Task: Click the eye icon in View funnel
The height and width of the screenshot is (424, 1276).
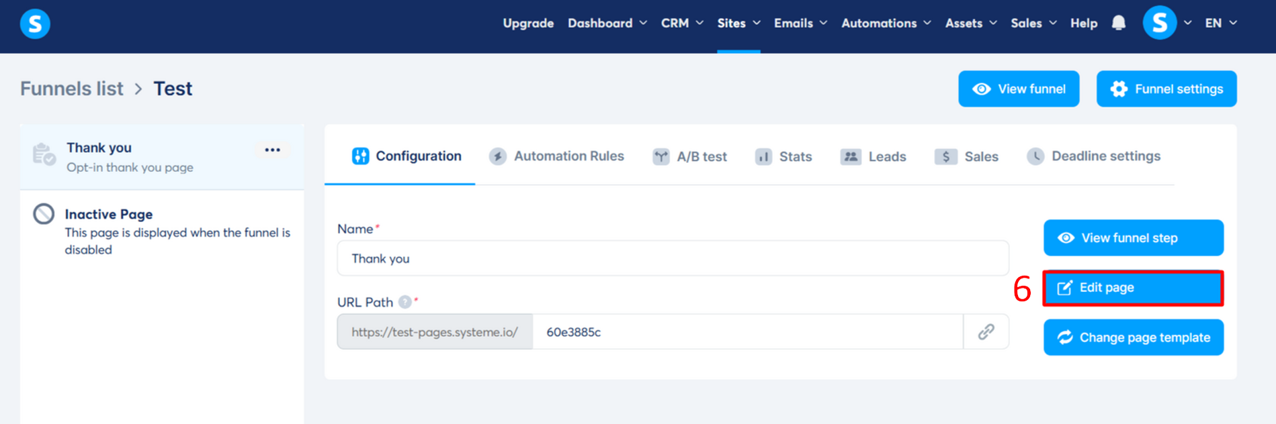Action: (x=982, y=89)
